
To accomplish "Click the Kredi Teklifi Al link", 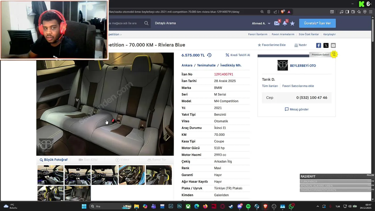I will pyautogui.click(x=238, y=55).
